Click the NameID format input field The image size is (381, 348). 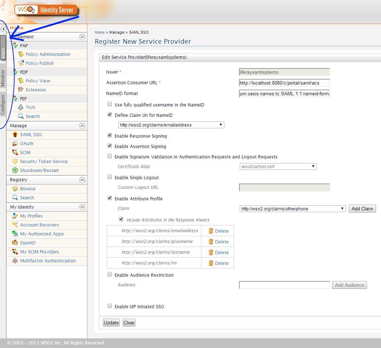285,94
